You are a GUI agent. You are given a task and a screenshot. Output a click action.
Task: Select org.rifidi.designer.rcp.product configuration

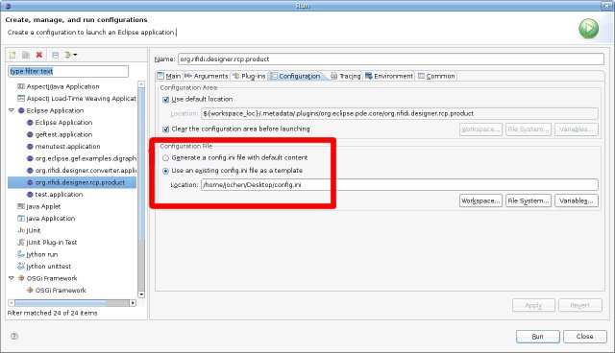coord(72,182)
